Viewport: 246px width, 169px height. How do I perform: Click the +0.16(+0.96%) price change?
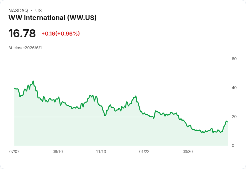(x=60, y=34)
